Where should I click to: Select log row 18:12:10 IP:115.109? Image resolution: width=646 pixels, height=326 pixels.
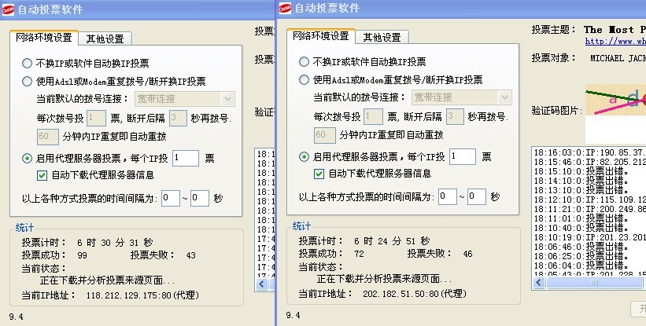[589, 200]
